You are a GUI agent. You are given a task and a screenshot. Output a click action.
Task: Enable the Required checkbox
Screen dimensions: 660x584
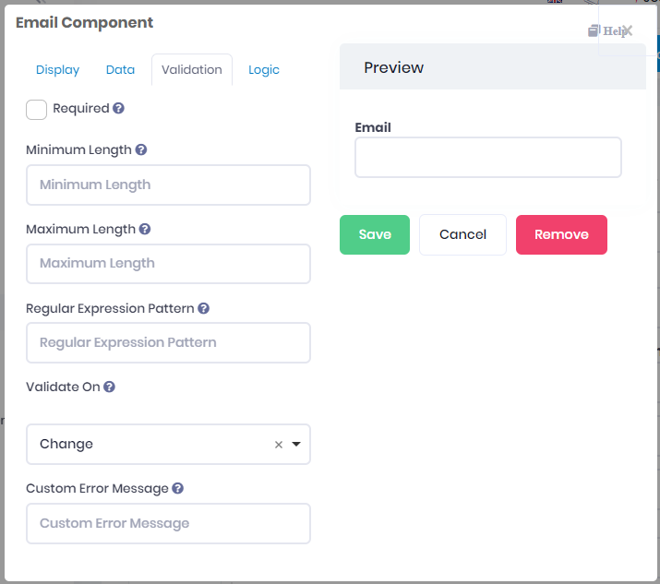(x=37, y=110)
